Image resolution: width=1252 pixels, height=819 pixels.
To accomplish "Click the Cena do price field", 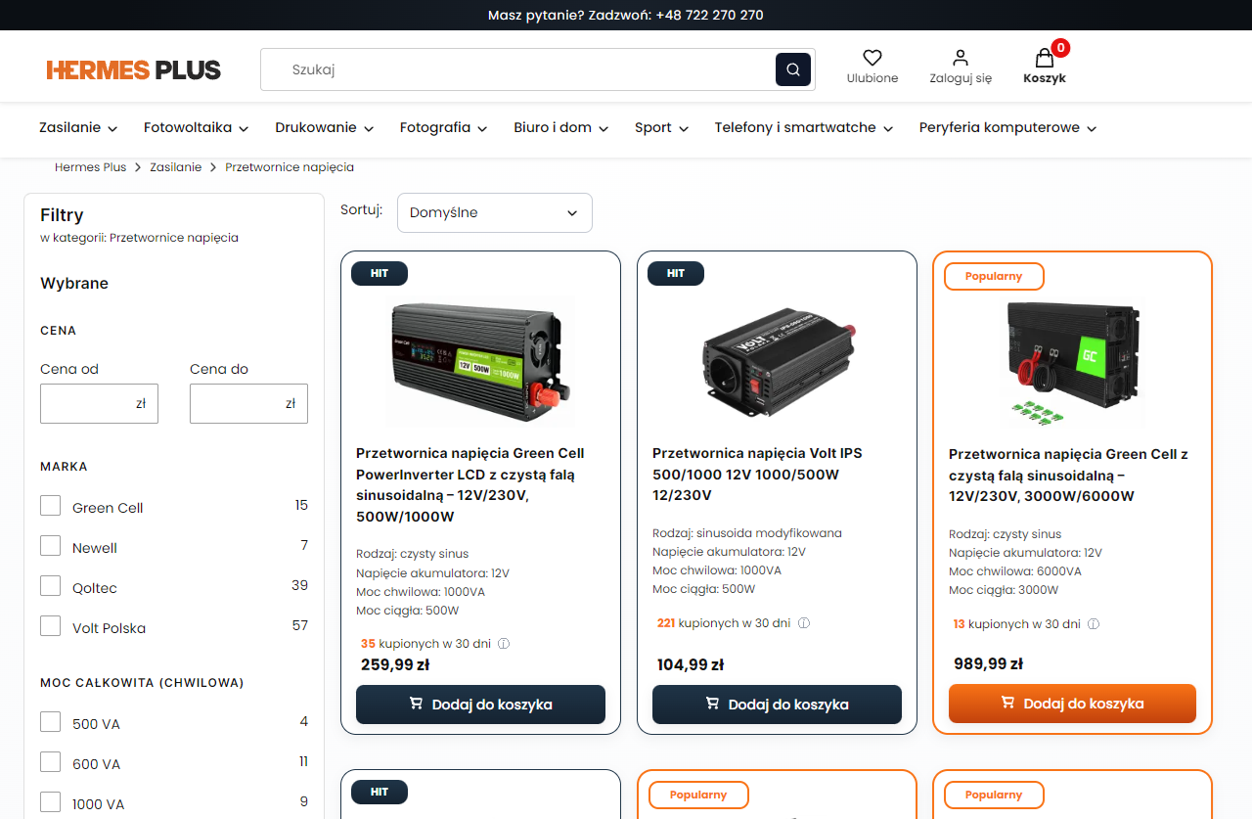I will point(248,403).
